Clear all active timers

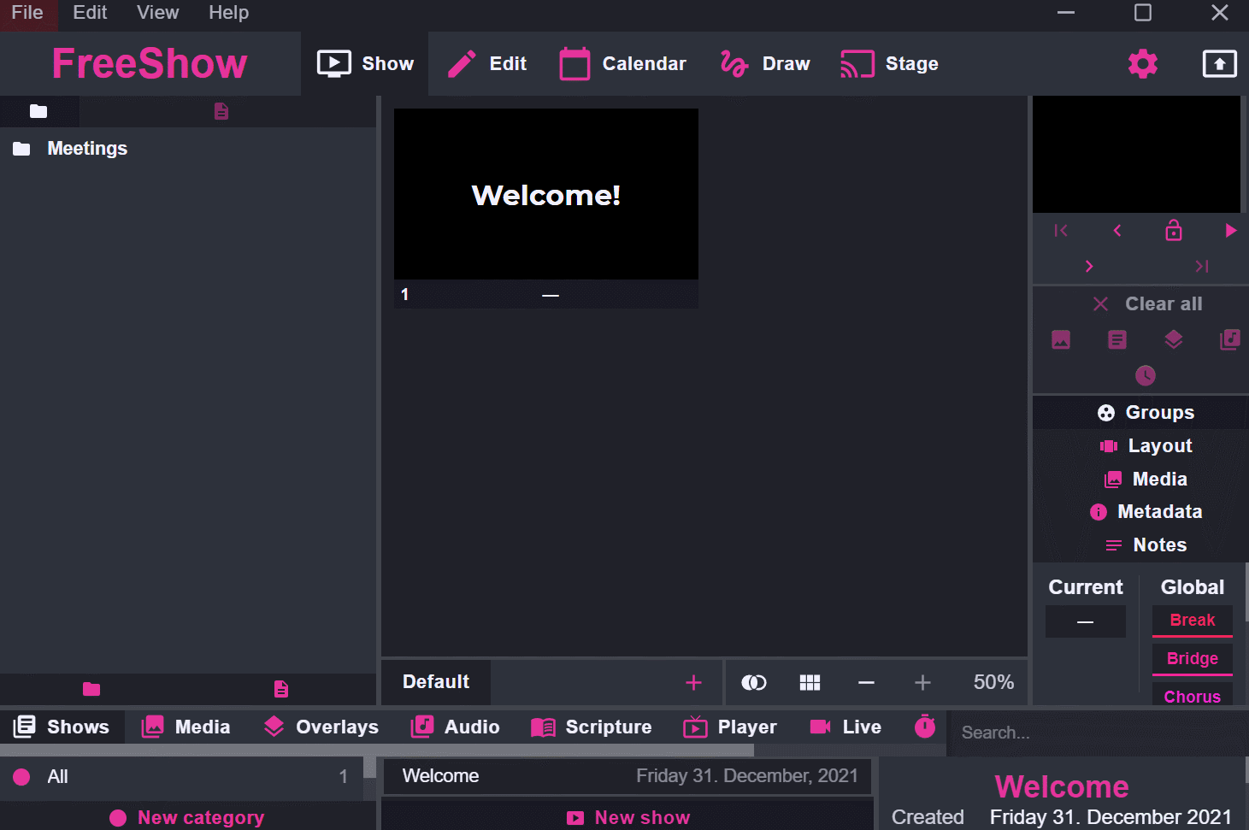[1146, 376]
